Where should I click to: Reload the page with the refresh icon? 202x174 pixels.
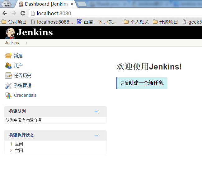pyautogui.click(x=23, y=13)
